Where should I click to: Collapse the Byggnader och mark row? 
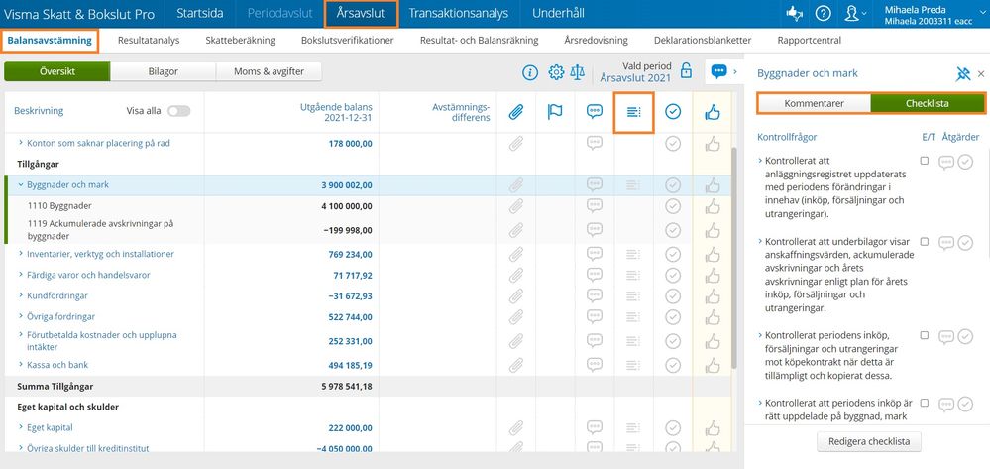click(20, 185)
